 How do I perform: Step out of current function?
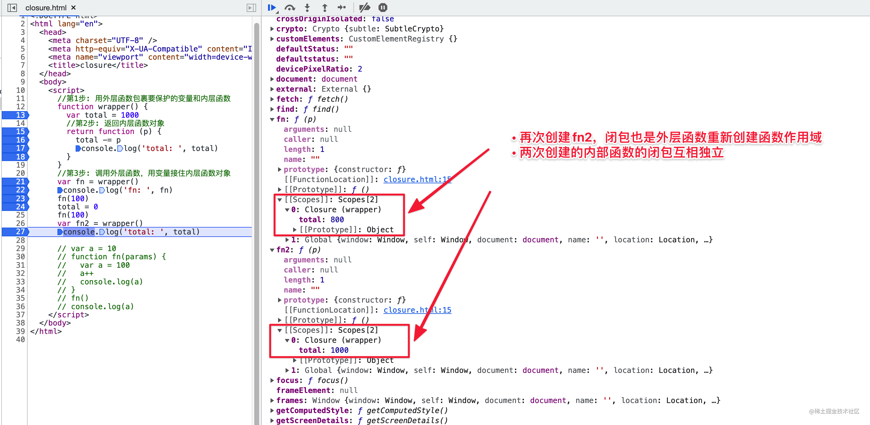pos(325,8)
